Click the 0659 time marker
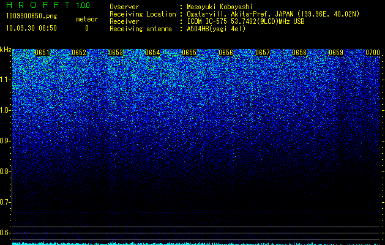 click(x=336, y=53)
